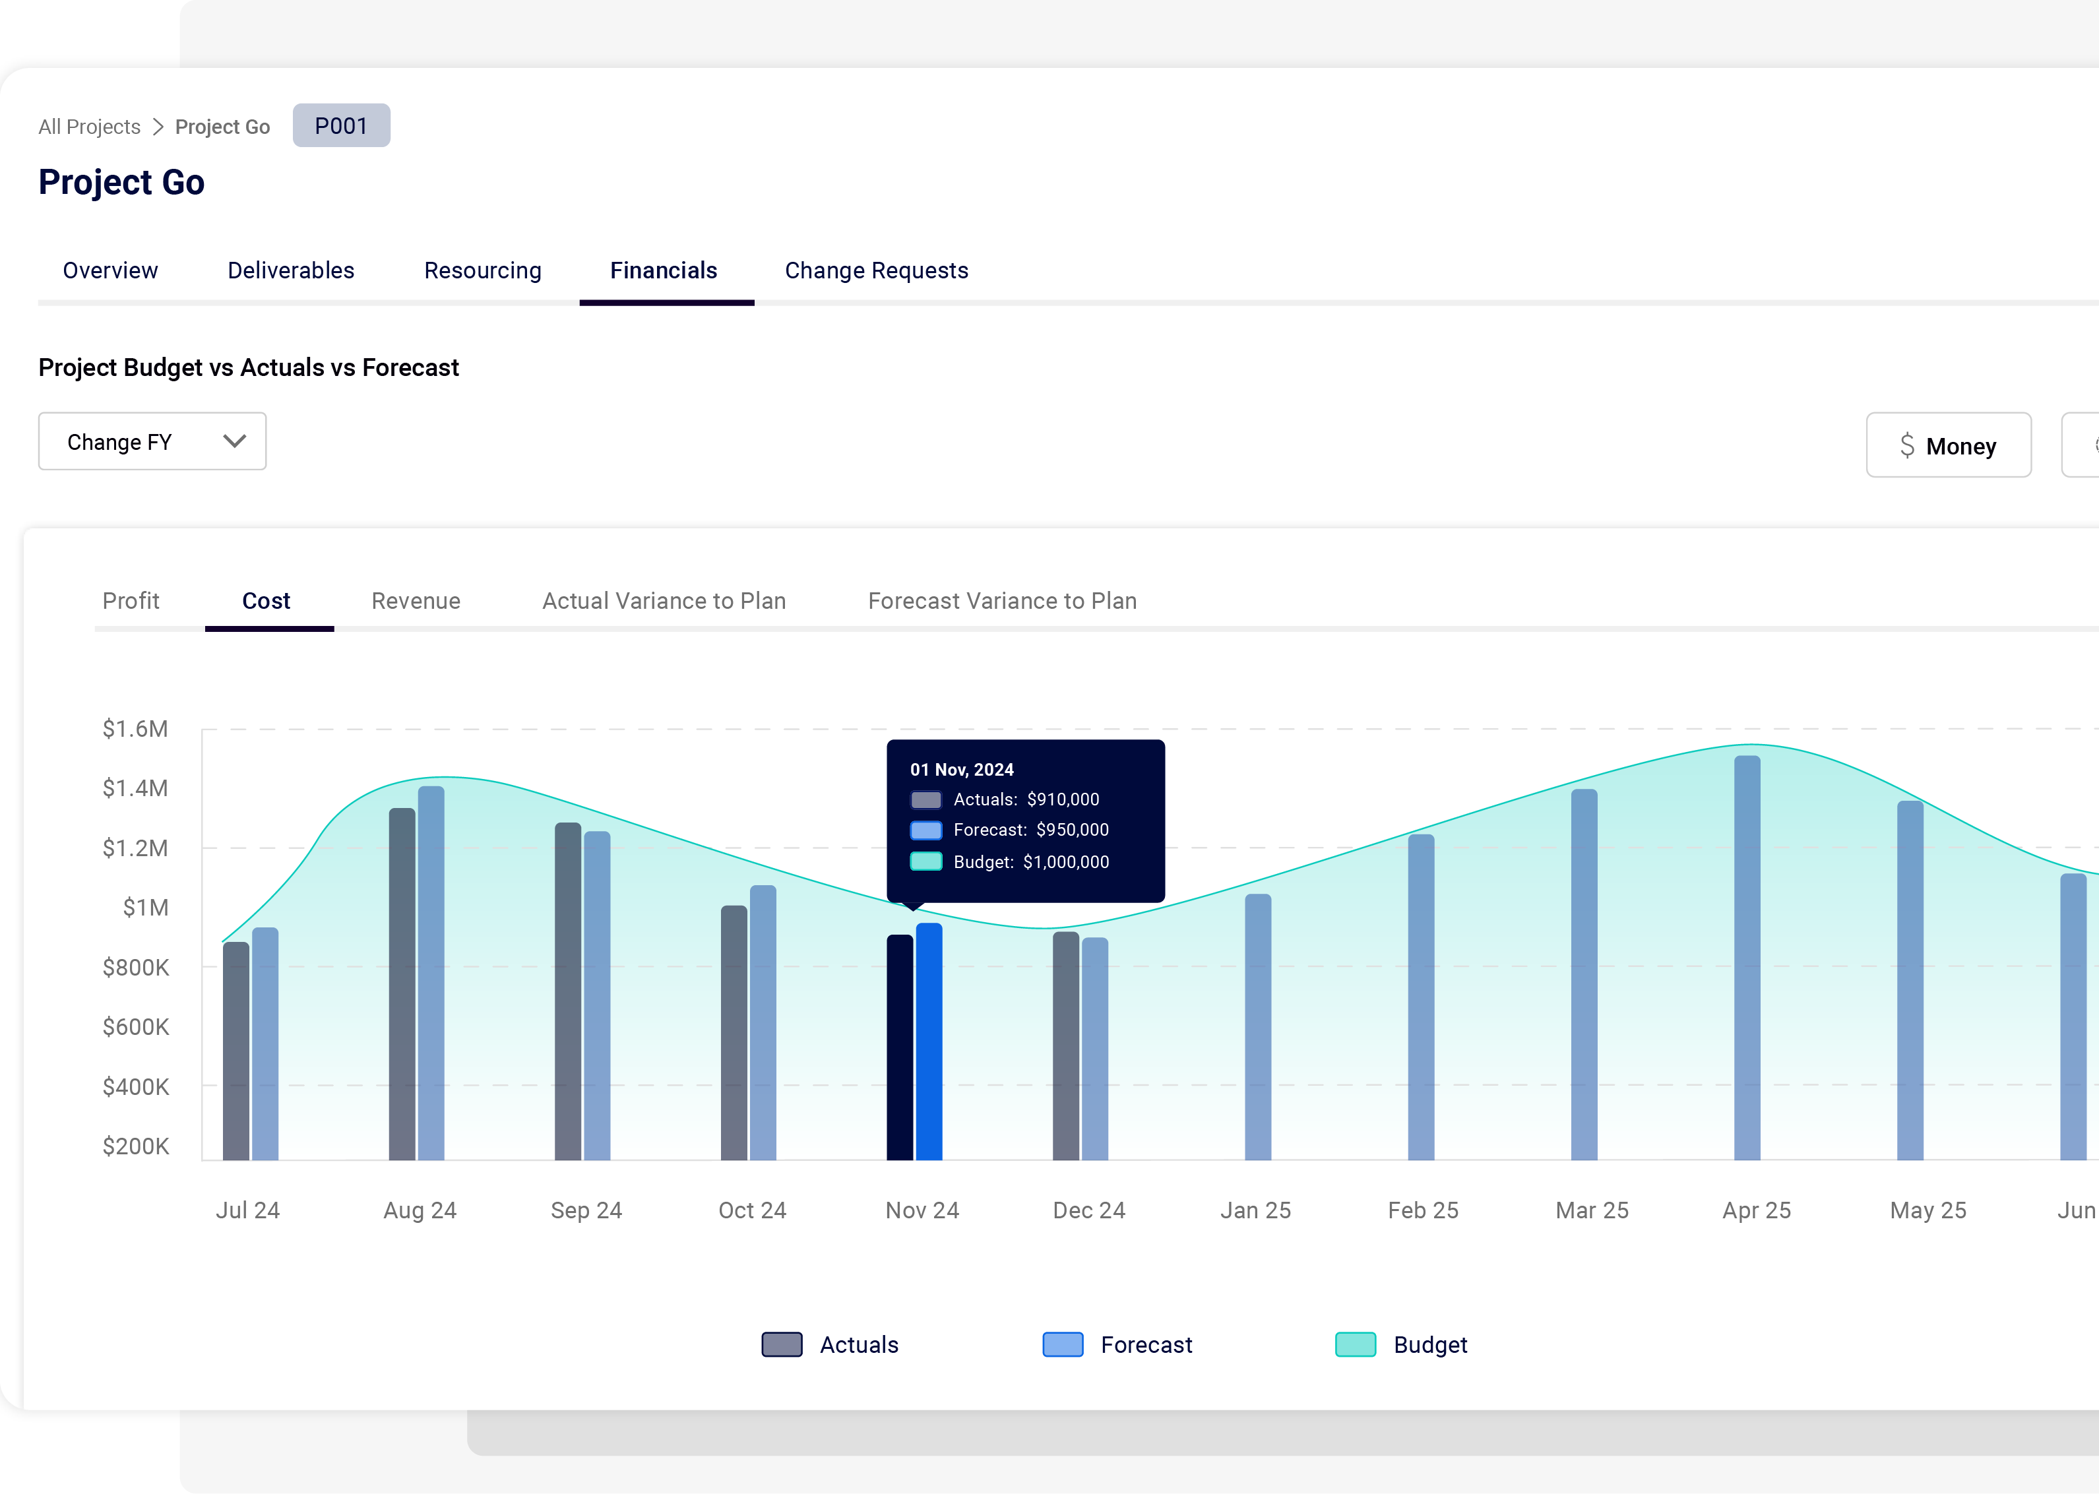Screen dimensions: 2099x1494
Task: Click the P001 project code badge
Action: (x=341, y=126)
